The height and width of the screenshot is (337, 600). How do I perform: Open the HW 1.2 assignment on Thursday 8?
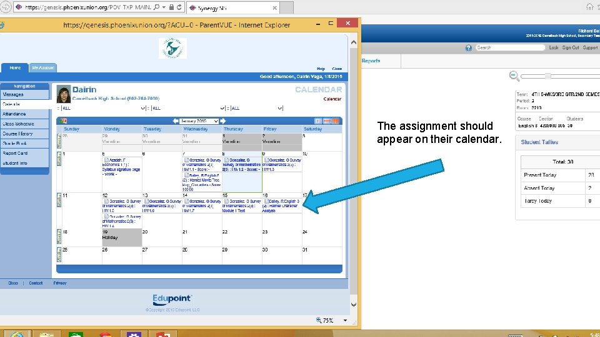coord(241,165)
